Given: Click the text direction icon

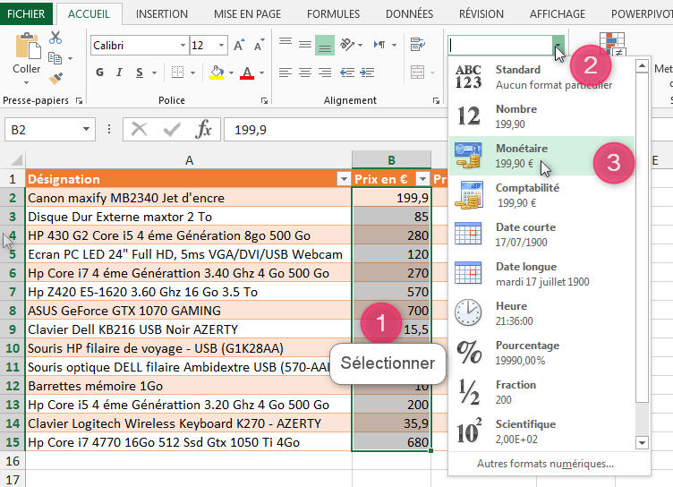Looking at the screenshot, I should point(379,45).
